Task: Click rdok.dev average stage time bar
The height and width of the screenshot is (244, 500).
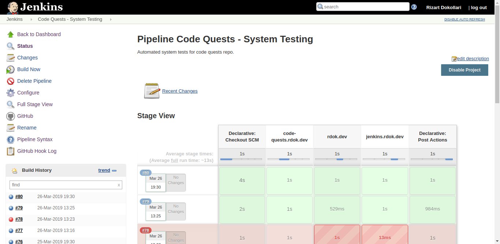Action: pyautogui.click(x=337, y=159)
